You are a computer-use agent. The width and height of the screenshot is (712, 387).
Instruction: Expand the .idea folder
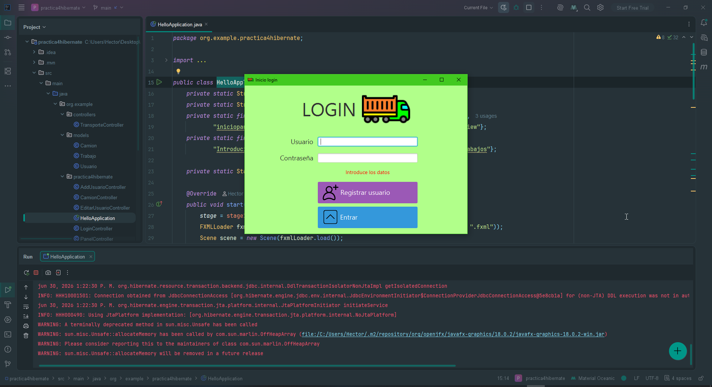pyautogui.click(x=34, y=52)
